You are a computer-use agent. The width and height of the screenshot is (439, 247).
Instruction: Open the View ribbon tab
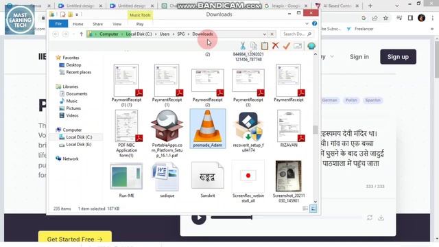click(117, 24)
